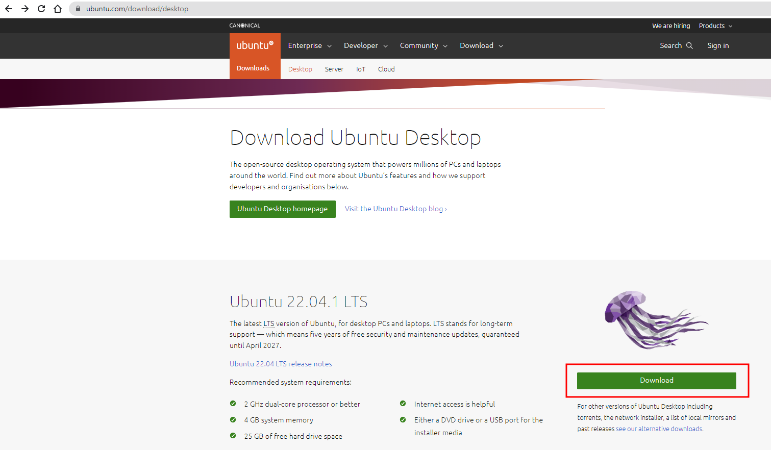Click the Ubuntu 22.04.1 LTS heading
This screenshot has width=771, height=450.
299,302
